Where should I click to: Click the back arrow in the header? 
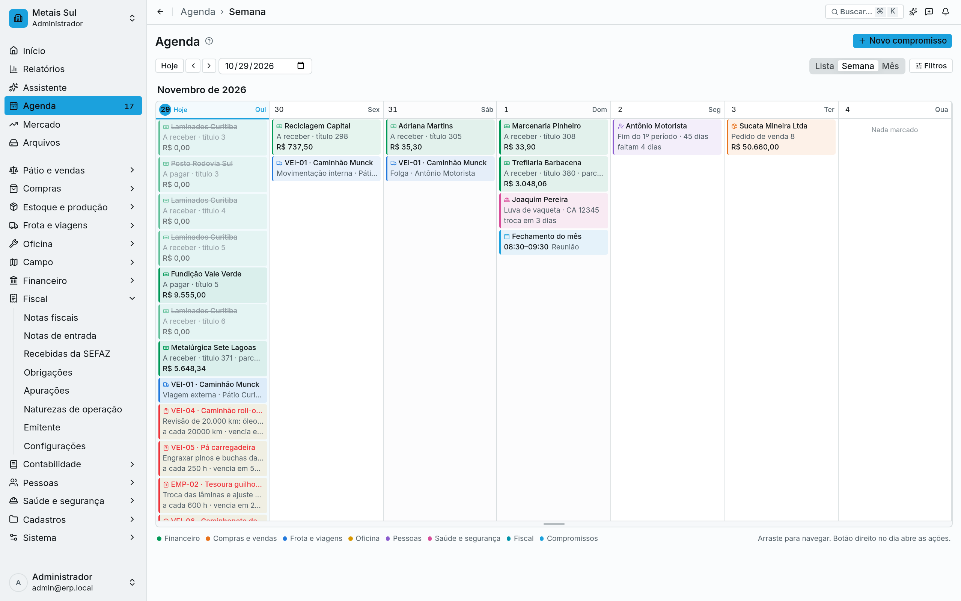160,12
